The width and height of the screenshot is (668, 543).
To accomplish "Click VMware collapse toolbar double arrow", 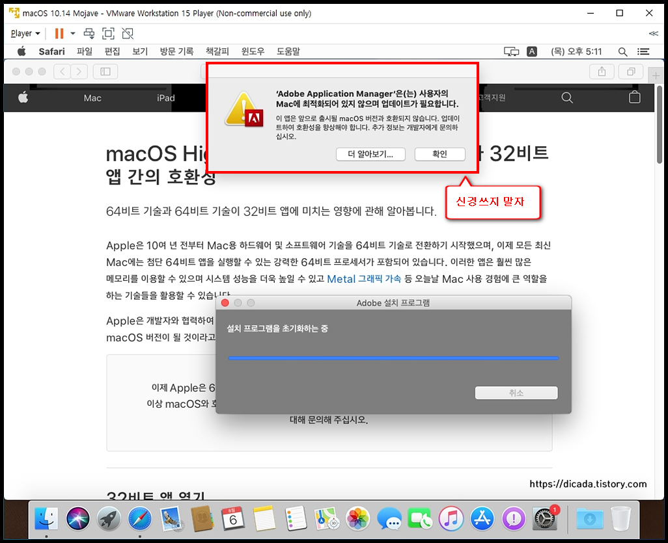I will point(653,33).
